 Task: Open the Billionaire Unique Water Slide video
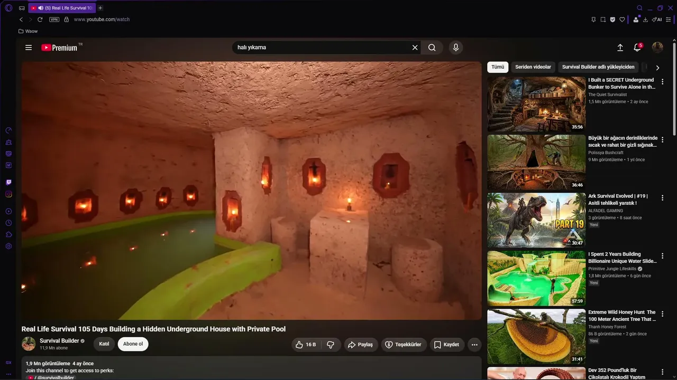coord(536,278)
